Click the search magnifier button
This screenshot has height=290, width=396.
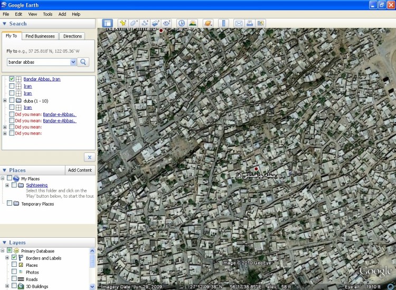pos(83,62)
